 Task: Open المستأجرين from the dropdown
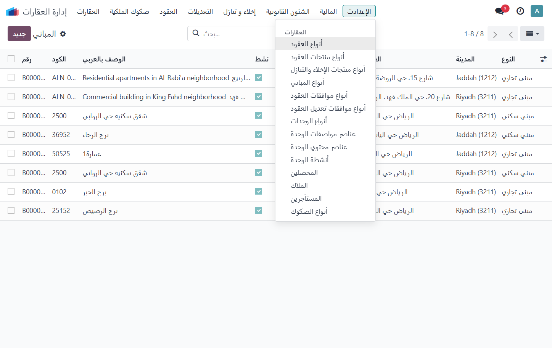click(325, 198)
